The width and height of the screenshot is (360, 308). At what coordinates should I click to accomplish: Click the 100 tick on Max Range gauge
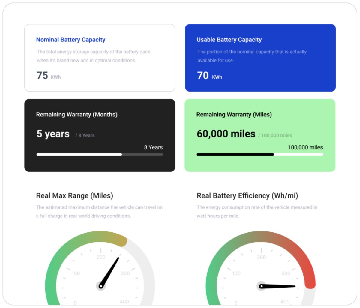tap(76, 273)
